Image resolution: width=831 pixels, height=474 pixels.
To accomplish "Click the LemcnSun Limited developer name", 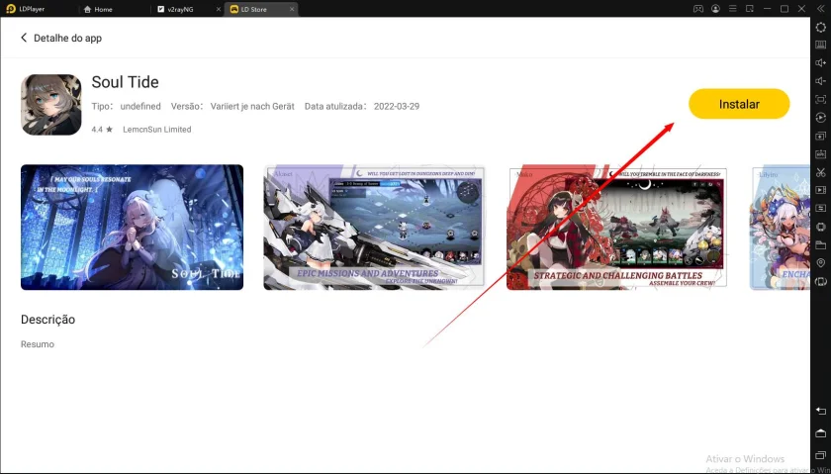I will point(157,130).
